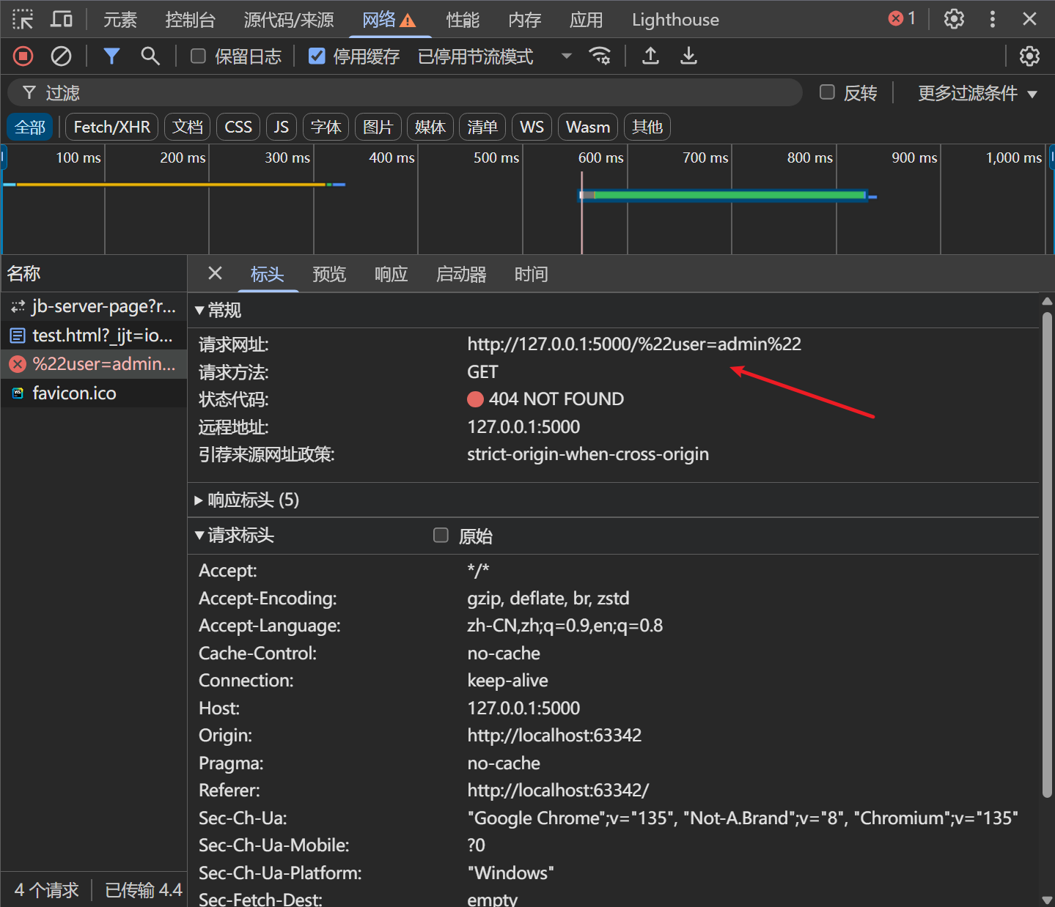
Task: Enable the 保留日志 checkbox
Action: pyautogui.click(x=198, y=56)
